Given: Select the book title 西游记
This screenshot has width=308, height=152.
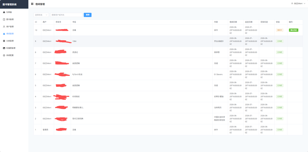Looking at the screenshot, I should tap(75, 52).
